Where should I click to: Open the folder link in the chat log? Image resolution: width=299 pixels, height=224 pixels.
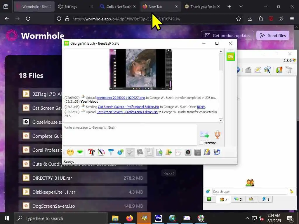point(201,107)
